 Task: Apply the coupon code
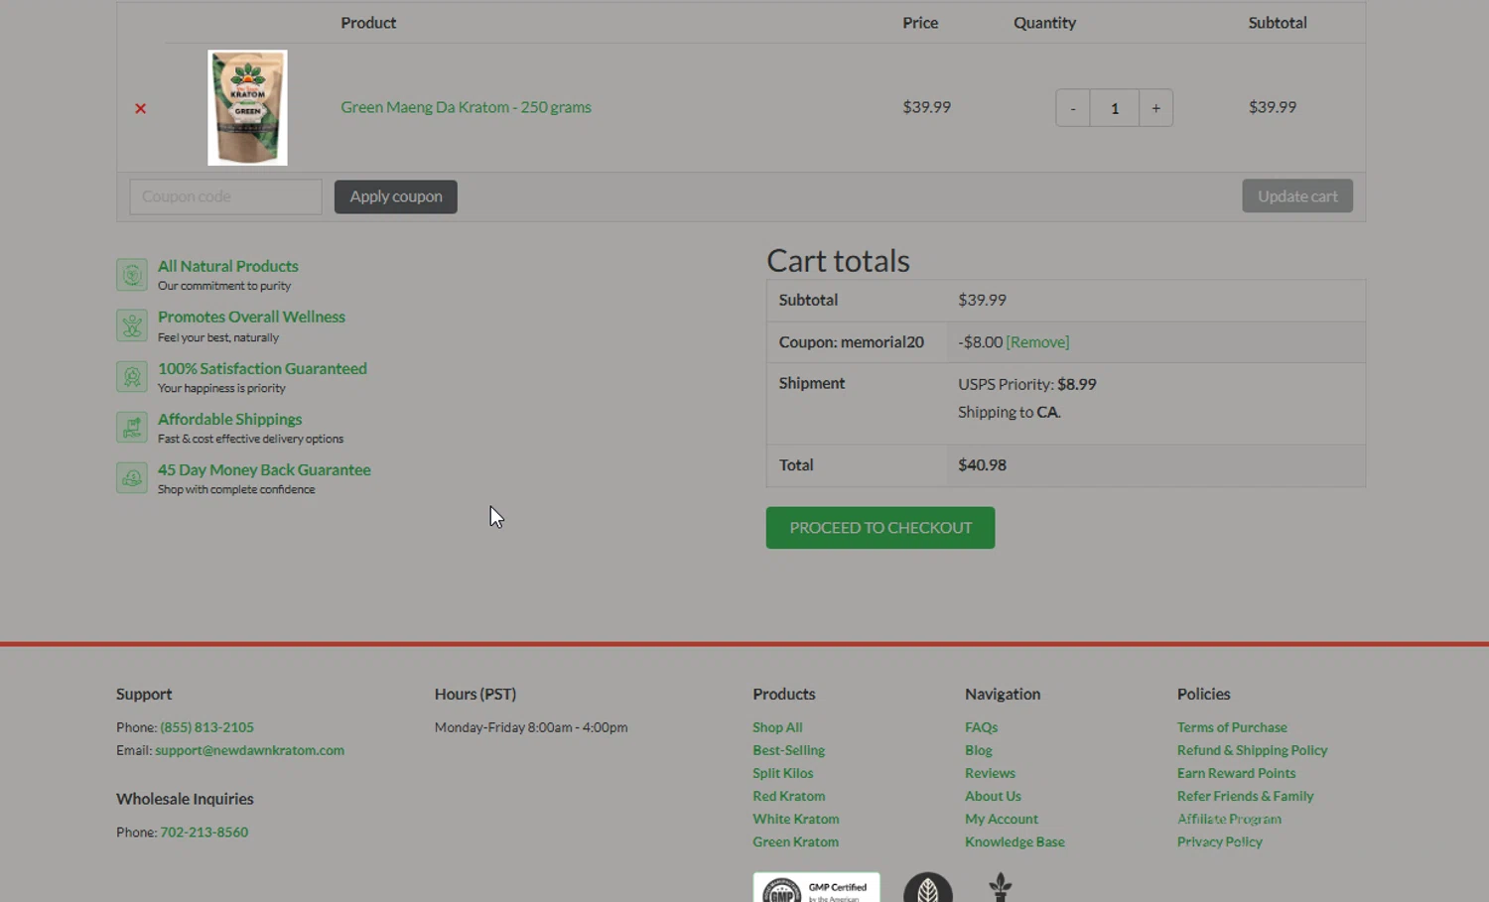click(x=396, y=196)
